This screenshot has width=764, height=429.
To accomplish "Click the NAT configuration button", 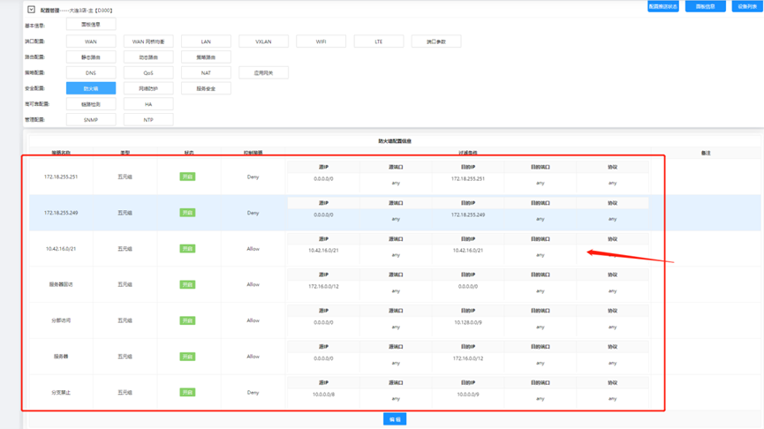I will point(206,73).
